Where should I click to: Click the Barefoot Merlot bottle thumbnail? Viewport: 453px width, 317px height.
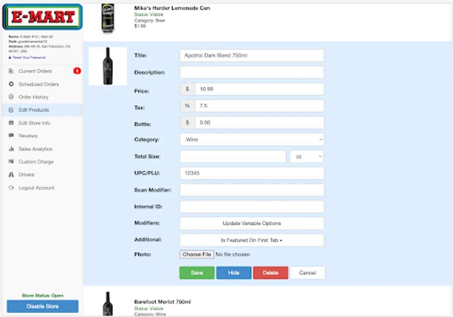pyautogui.click(x=108, y=304)
